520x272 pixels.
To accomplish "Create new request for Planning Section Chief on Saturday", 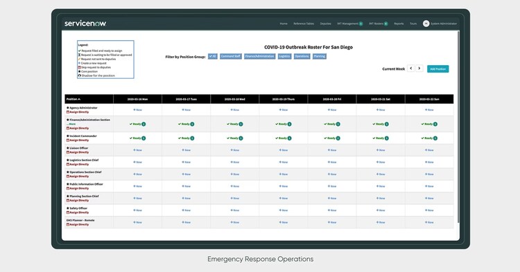I will 381,198.
